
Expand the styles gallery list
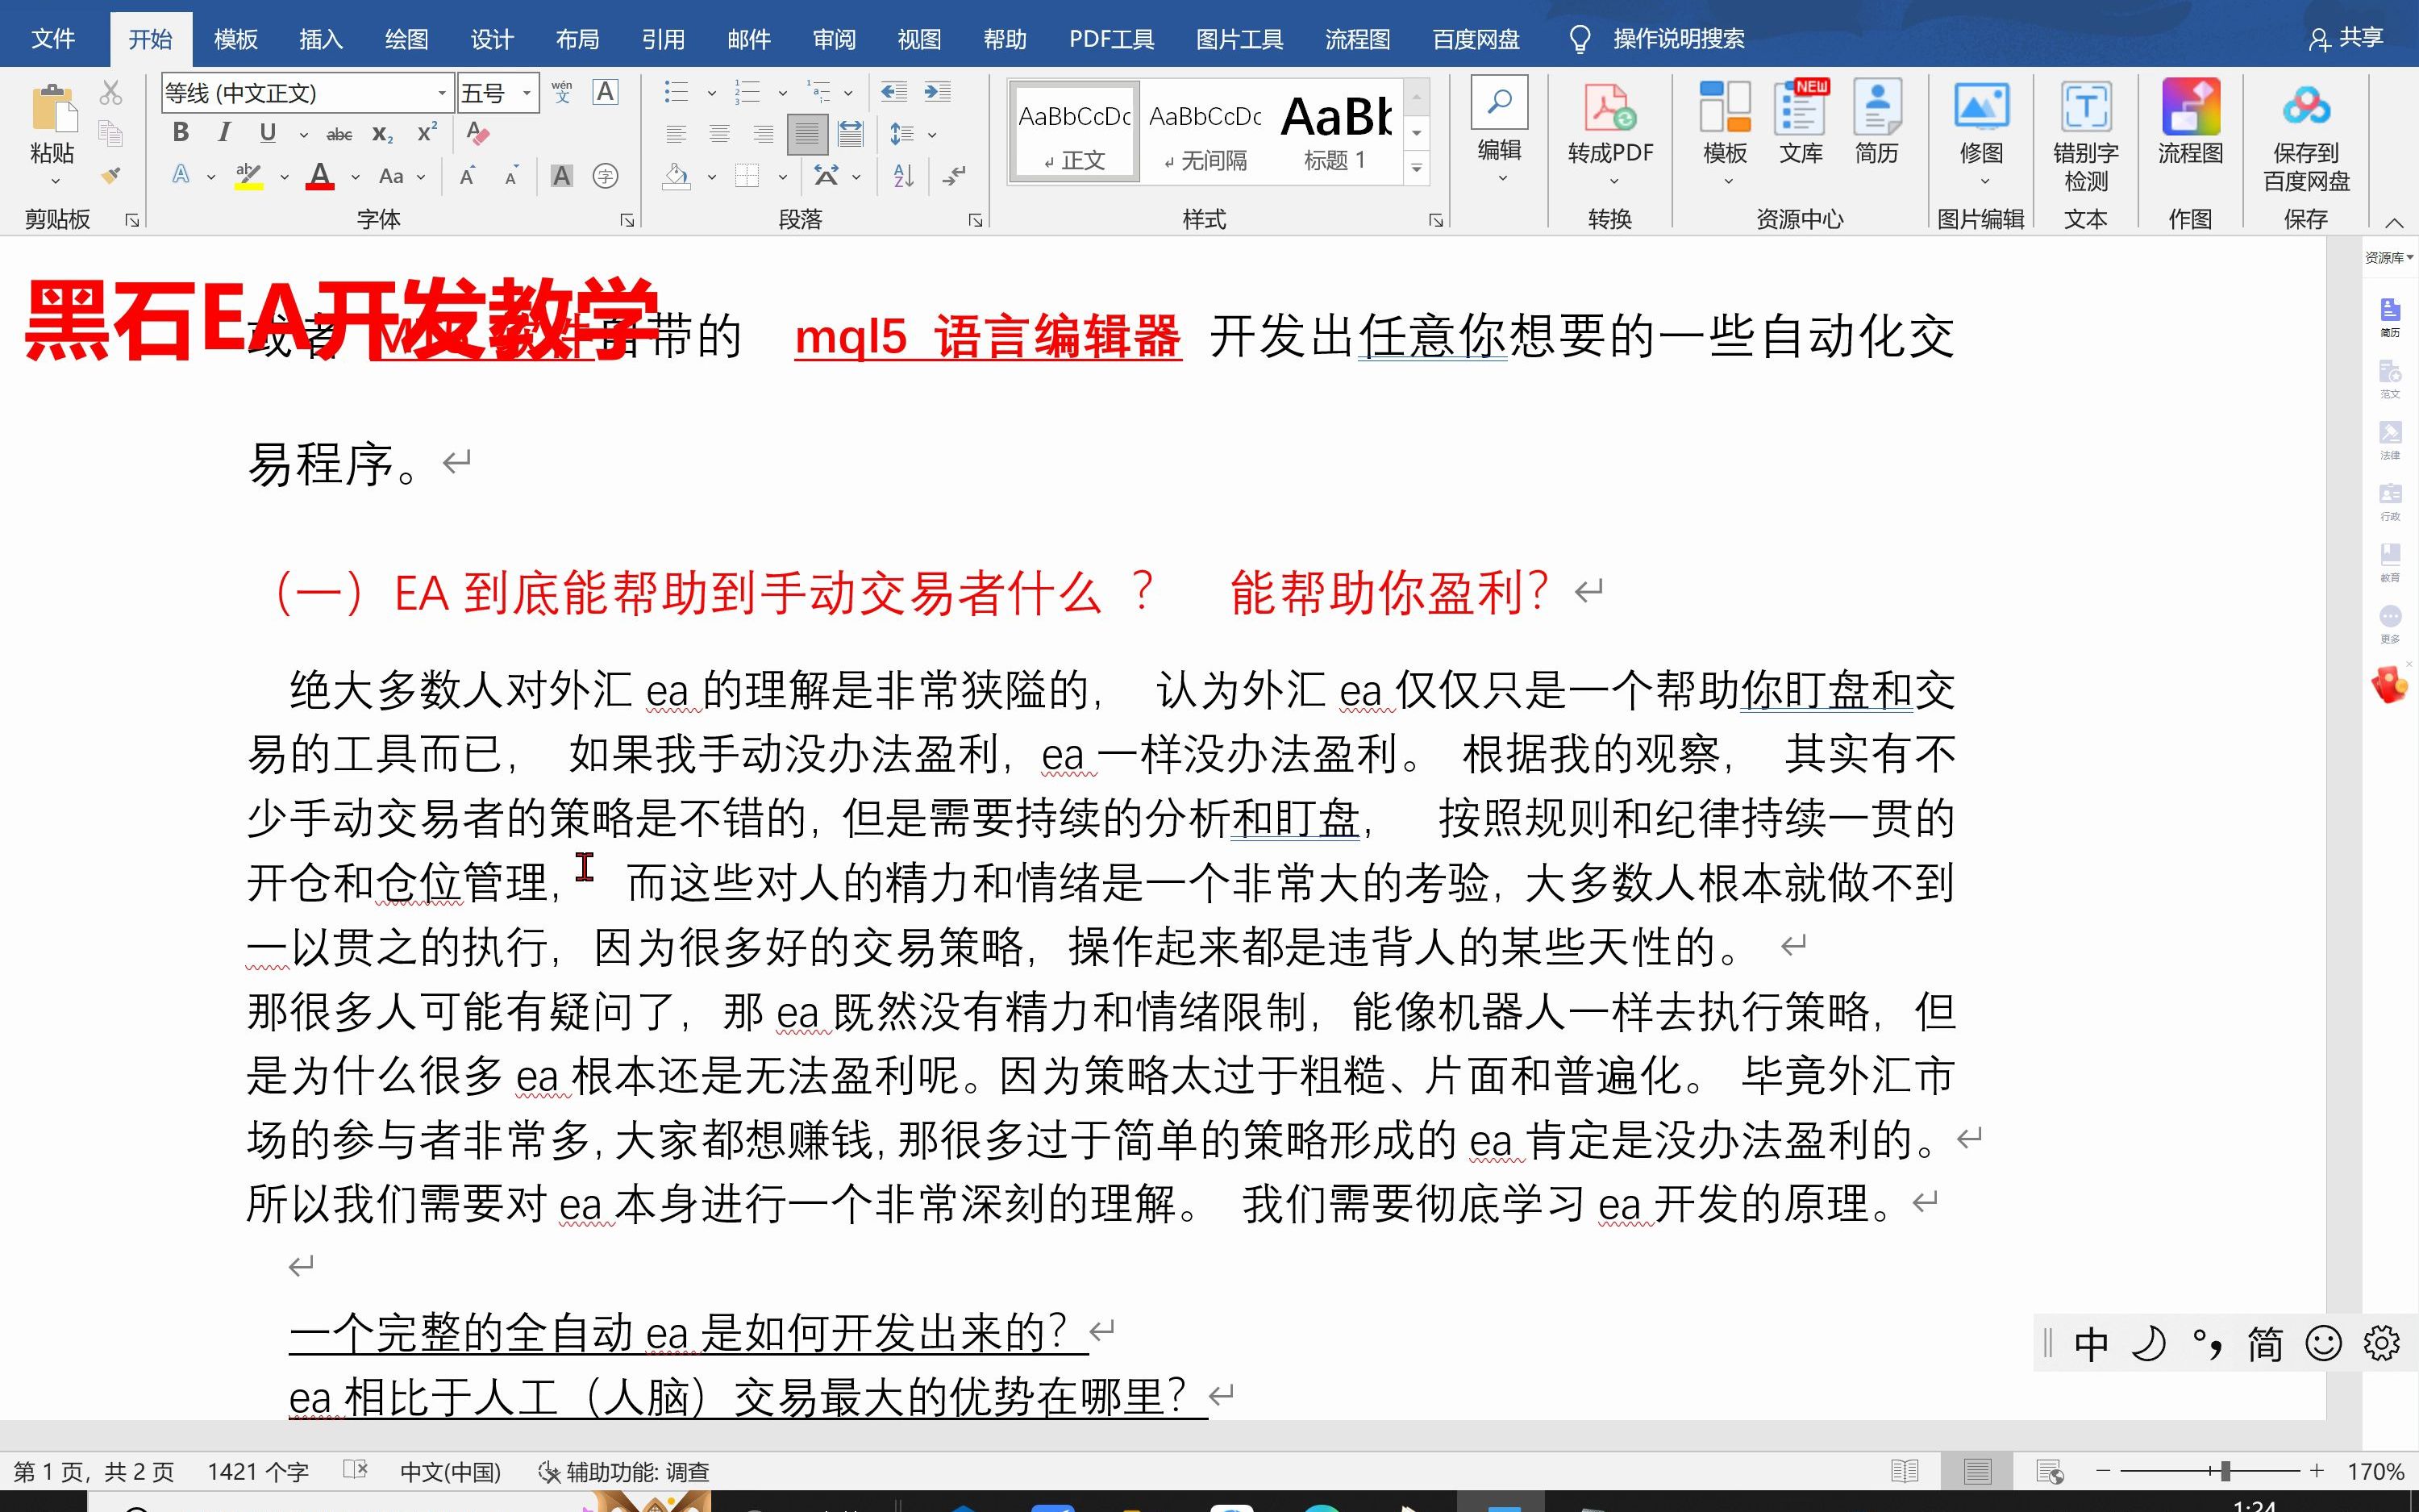pos(1417,168)
